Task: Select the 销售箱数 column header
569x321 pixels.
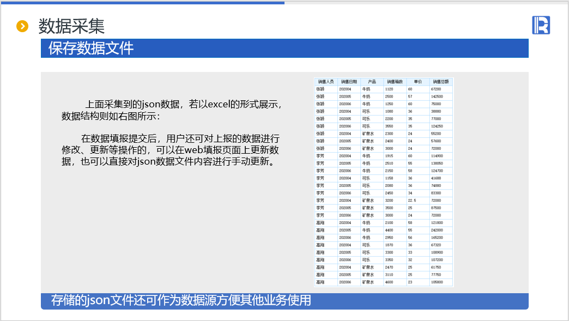Action: click(x=395, y=81)
